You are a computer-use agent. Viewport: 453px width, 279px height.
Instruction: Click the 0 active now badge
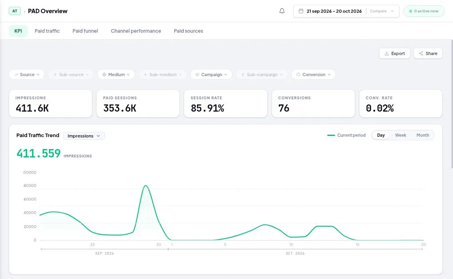(424, 11)
